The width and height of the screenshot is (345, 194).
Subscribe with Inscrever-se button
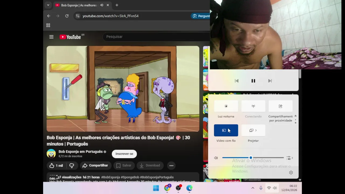click(x=124, y=154)
